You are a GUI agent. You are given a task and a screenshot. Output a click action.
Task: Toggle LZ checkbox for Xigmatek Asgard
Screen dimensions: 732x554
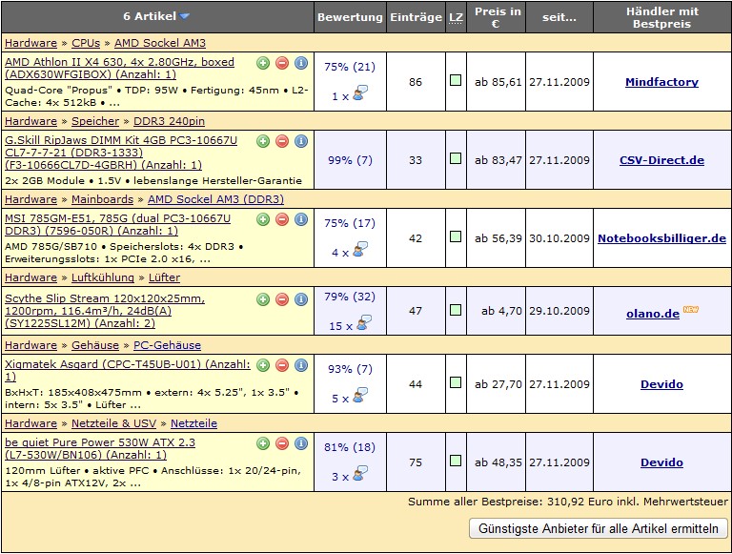(456, 382)
